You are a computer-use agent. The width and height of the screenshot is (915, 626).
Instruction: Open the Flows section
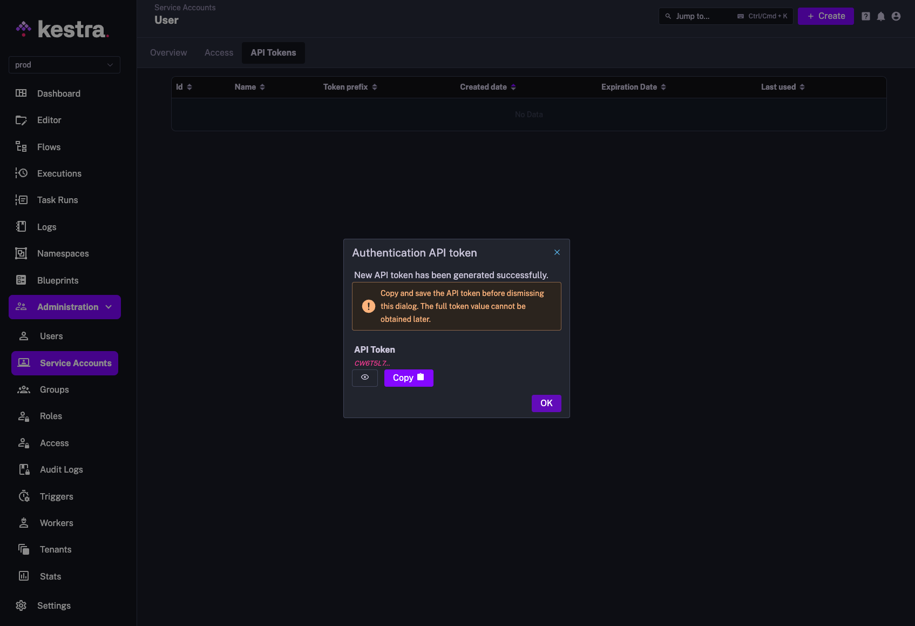point(49,146)
